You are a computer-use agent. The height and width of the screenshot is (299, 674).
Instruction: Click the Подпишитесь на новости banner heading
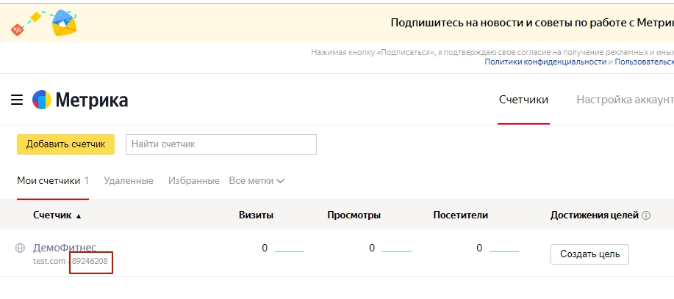pos(532,23)
